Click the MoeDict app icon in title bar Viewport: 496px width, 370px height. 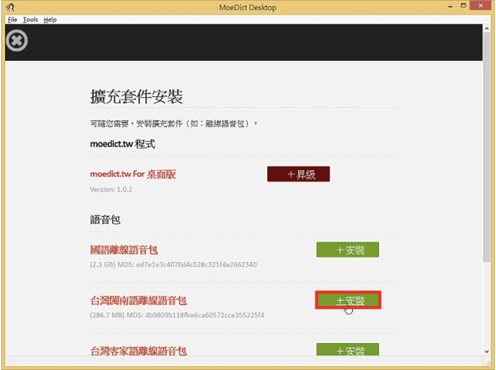pyautogui.click(x=10, y=7)
